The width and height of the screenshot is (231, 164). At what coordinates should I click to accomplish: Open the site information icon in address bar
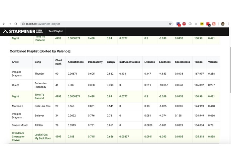(x=23, y=24)
